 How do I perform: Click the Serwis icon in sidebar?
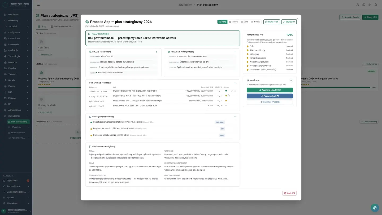pyautogui.click(x=5, y=80)
